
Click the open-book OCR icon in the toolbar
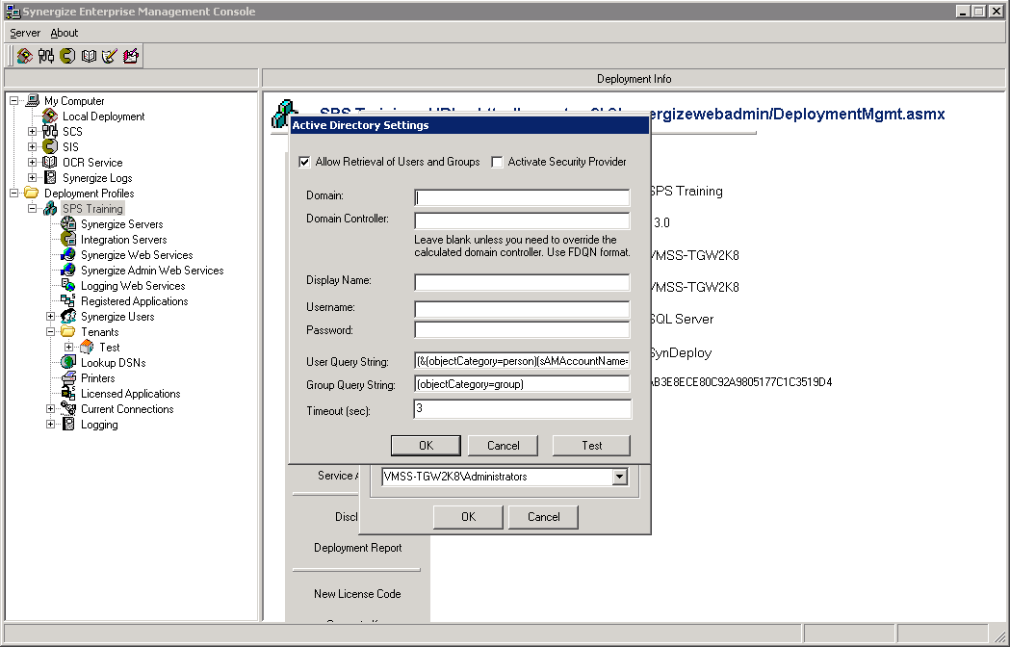coord(89,56)
